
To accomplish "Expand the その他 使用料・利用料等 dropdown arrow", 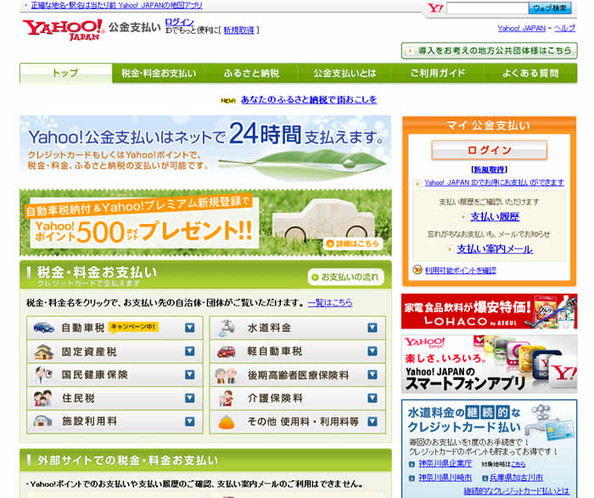I will (x=373, y=422).
